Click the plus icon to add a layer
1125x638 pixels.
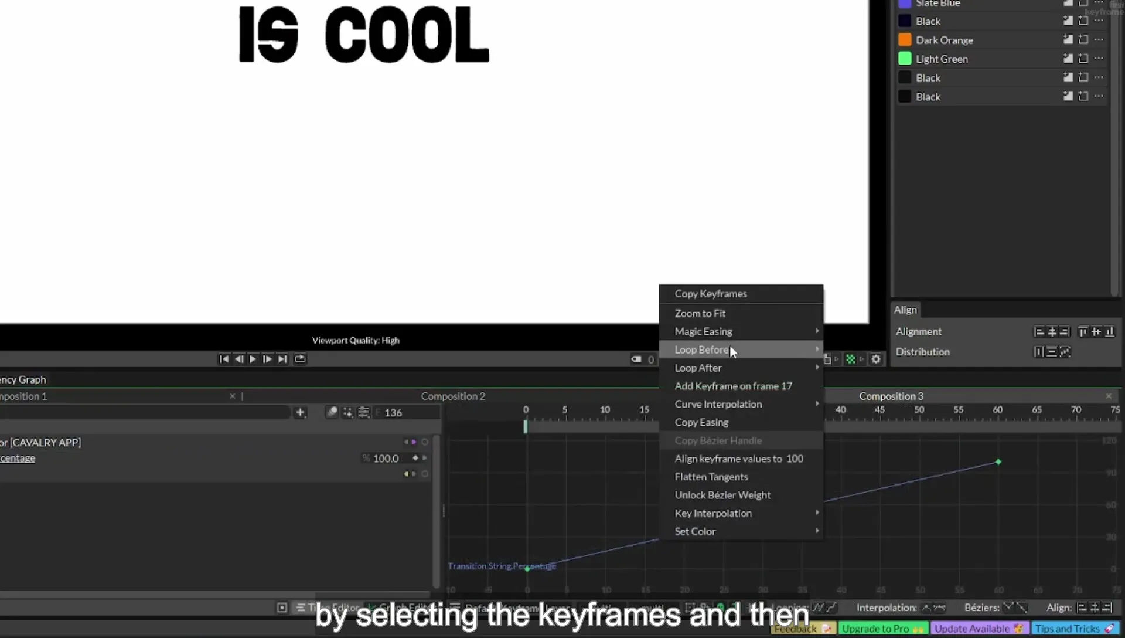300,412
